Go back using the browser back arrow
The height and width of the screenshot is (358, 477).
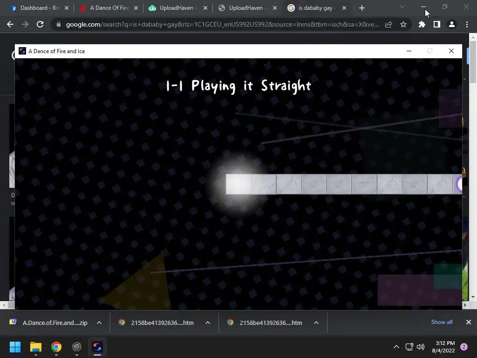10,24
